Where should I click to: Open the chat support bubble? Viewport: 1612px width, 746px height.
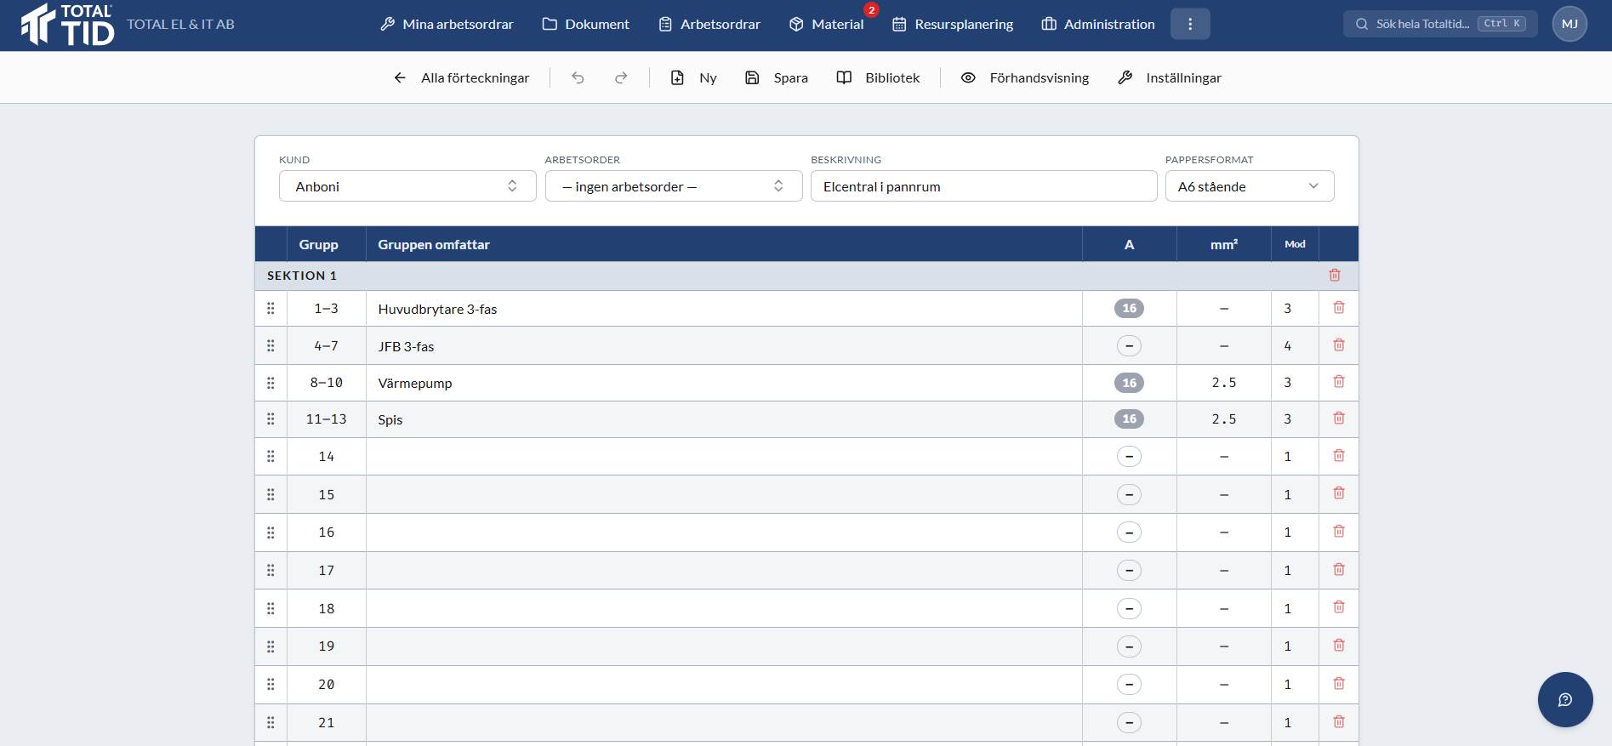tap(1565, 699)
